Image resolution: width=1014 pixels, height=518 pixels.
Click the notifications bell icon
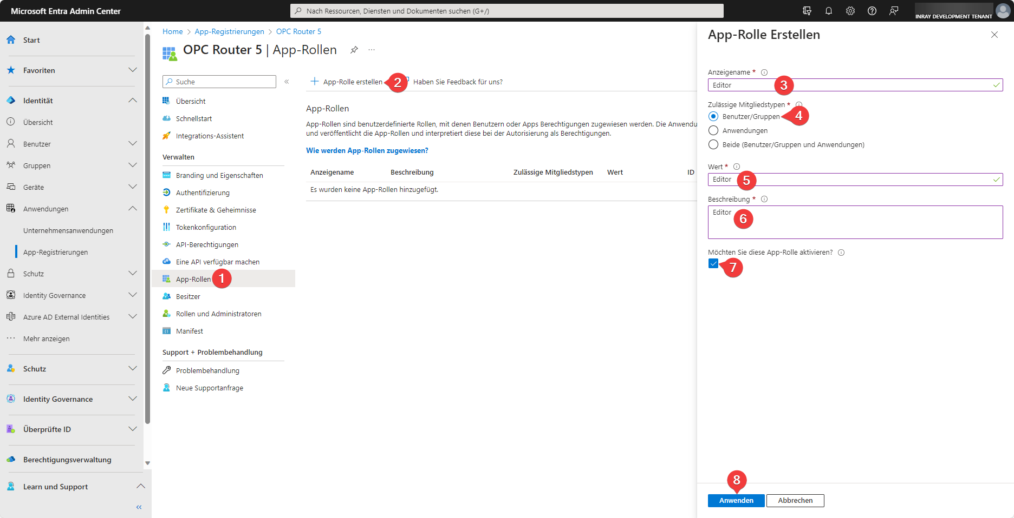tap(828, 11)
